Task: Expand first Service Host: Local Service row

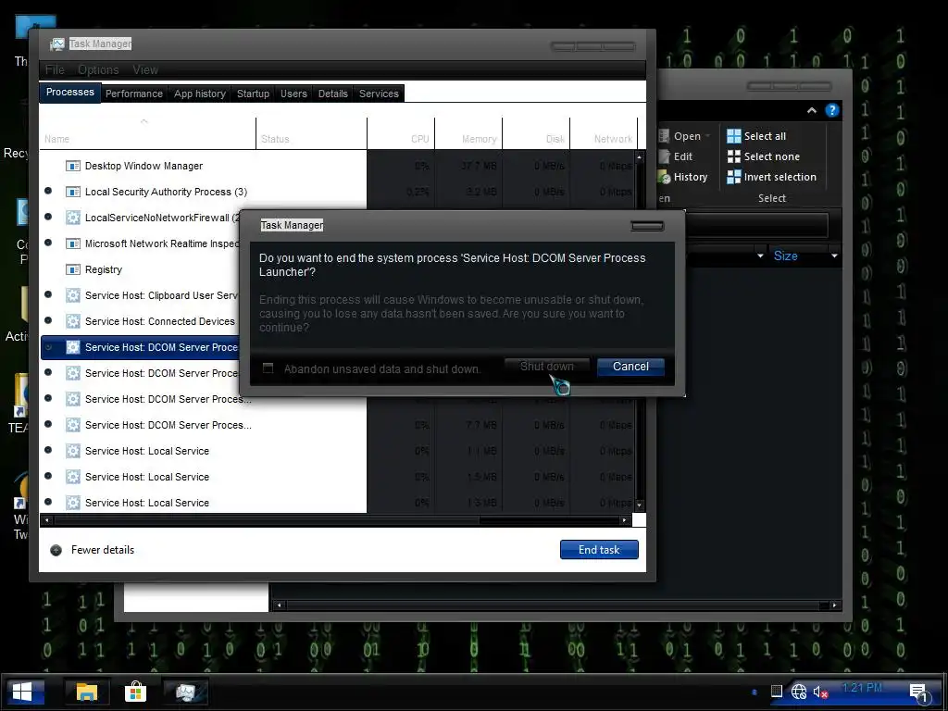Action: pyautogui.click(x=48, y=451)
